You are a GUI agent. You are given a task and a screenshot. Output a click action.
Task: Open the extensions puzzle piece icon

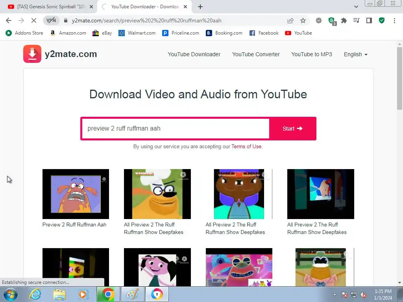pos(344,20)
